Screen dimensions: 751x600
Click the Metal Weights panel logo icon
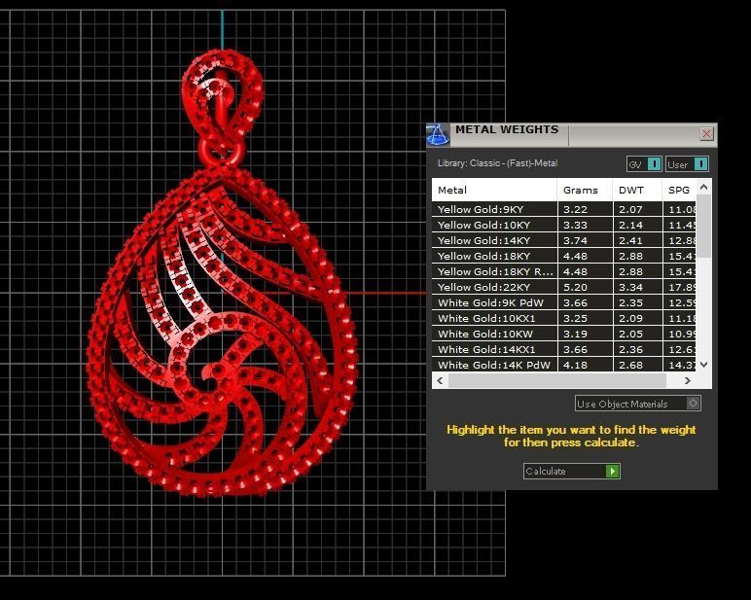pos(438,134)
